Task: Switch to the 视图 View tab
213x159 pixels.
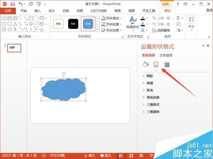Action: [x=132, y=11]
